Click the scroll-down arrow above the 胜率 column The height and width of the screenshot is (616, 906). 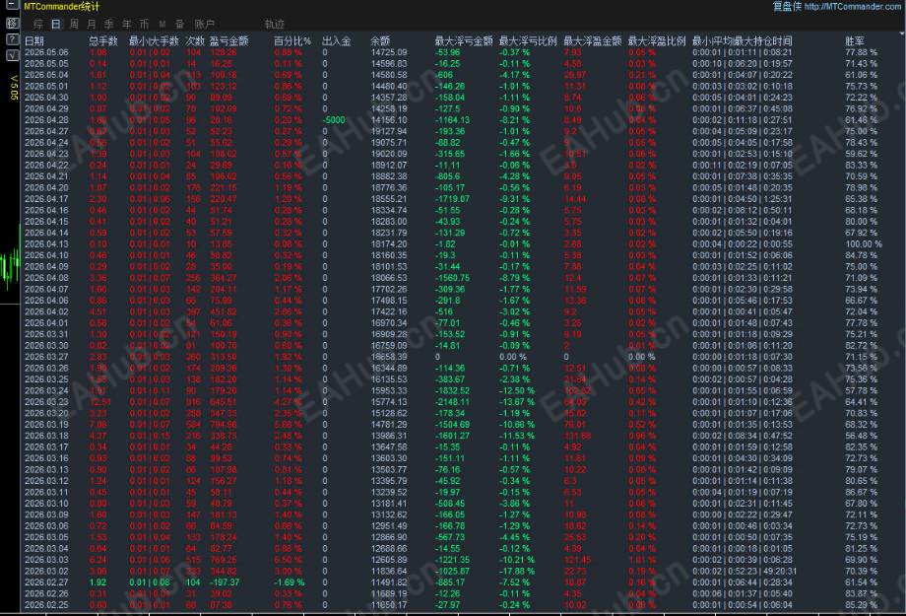point(902,34)
